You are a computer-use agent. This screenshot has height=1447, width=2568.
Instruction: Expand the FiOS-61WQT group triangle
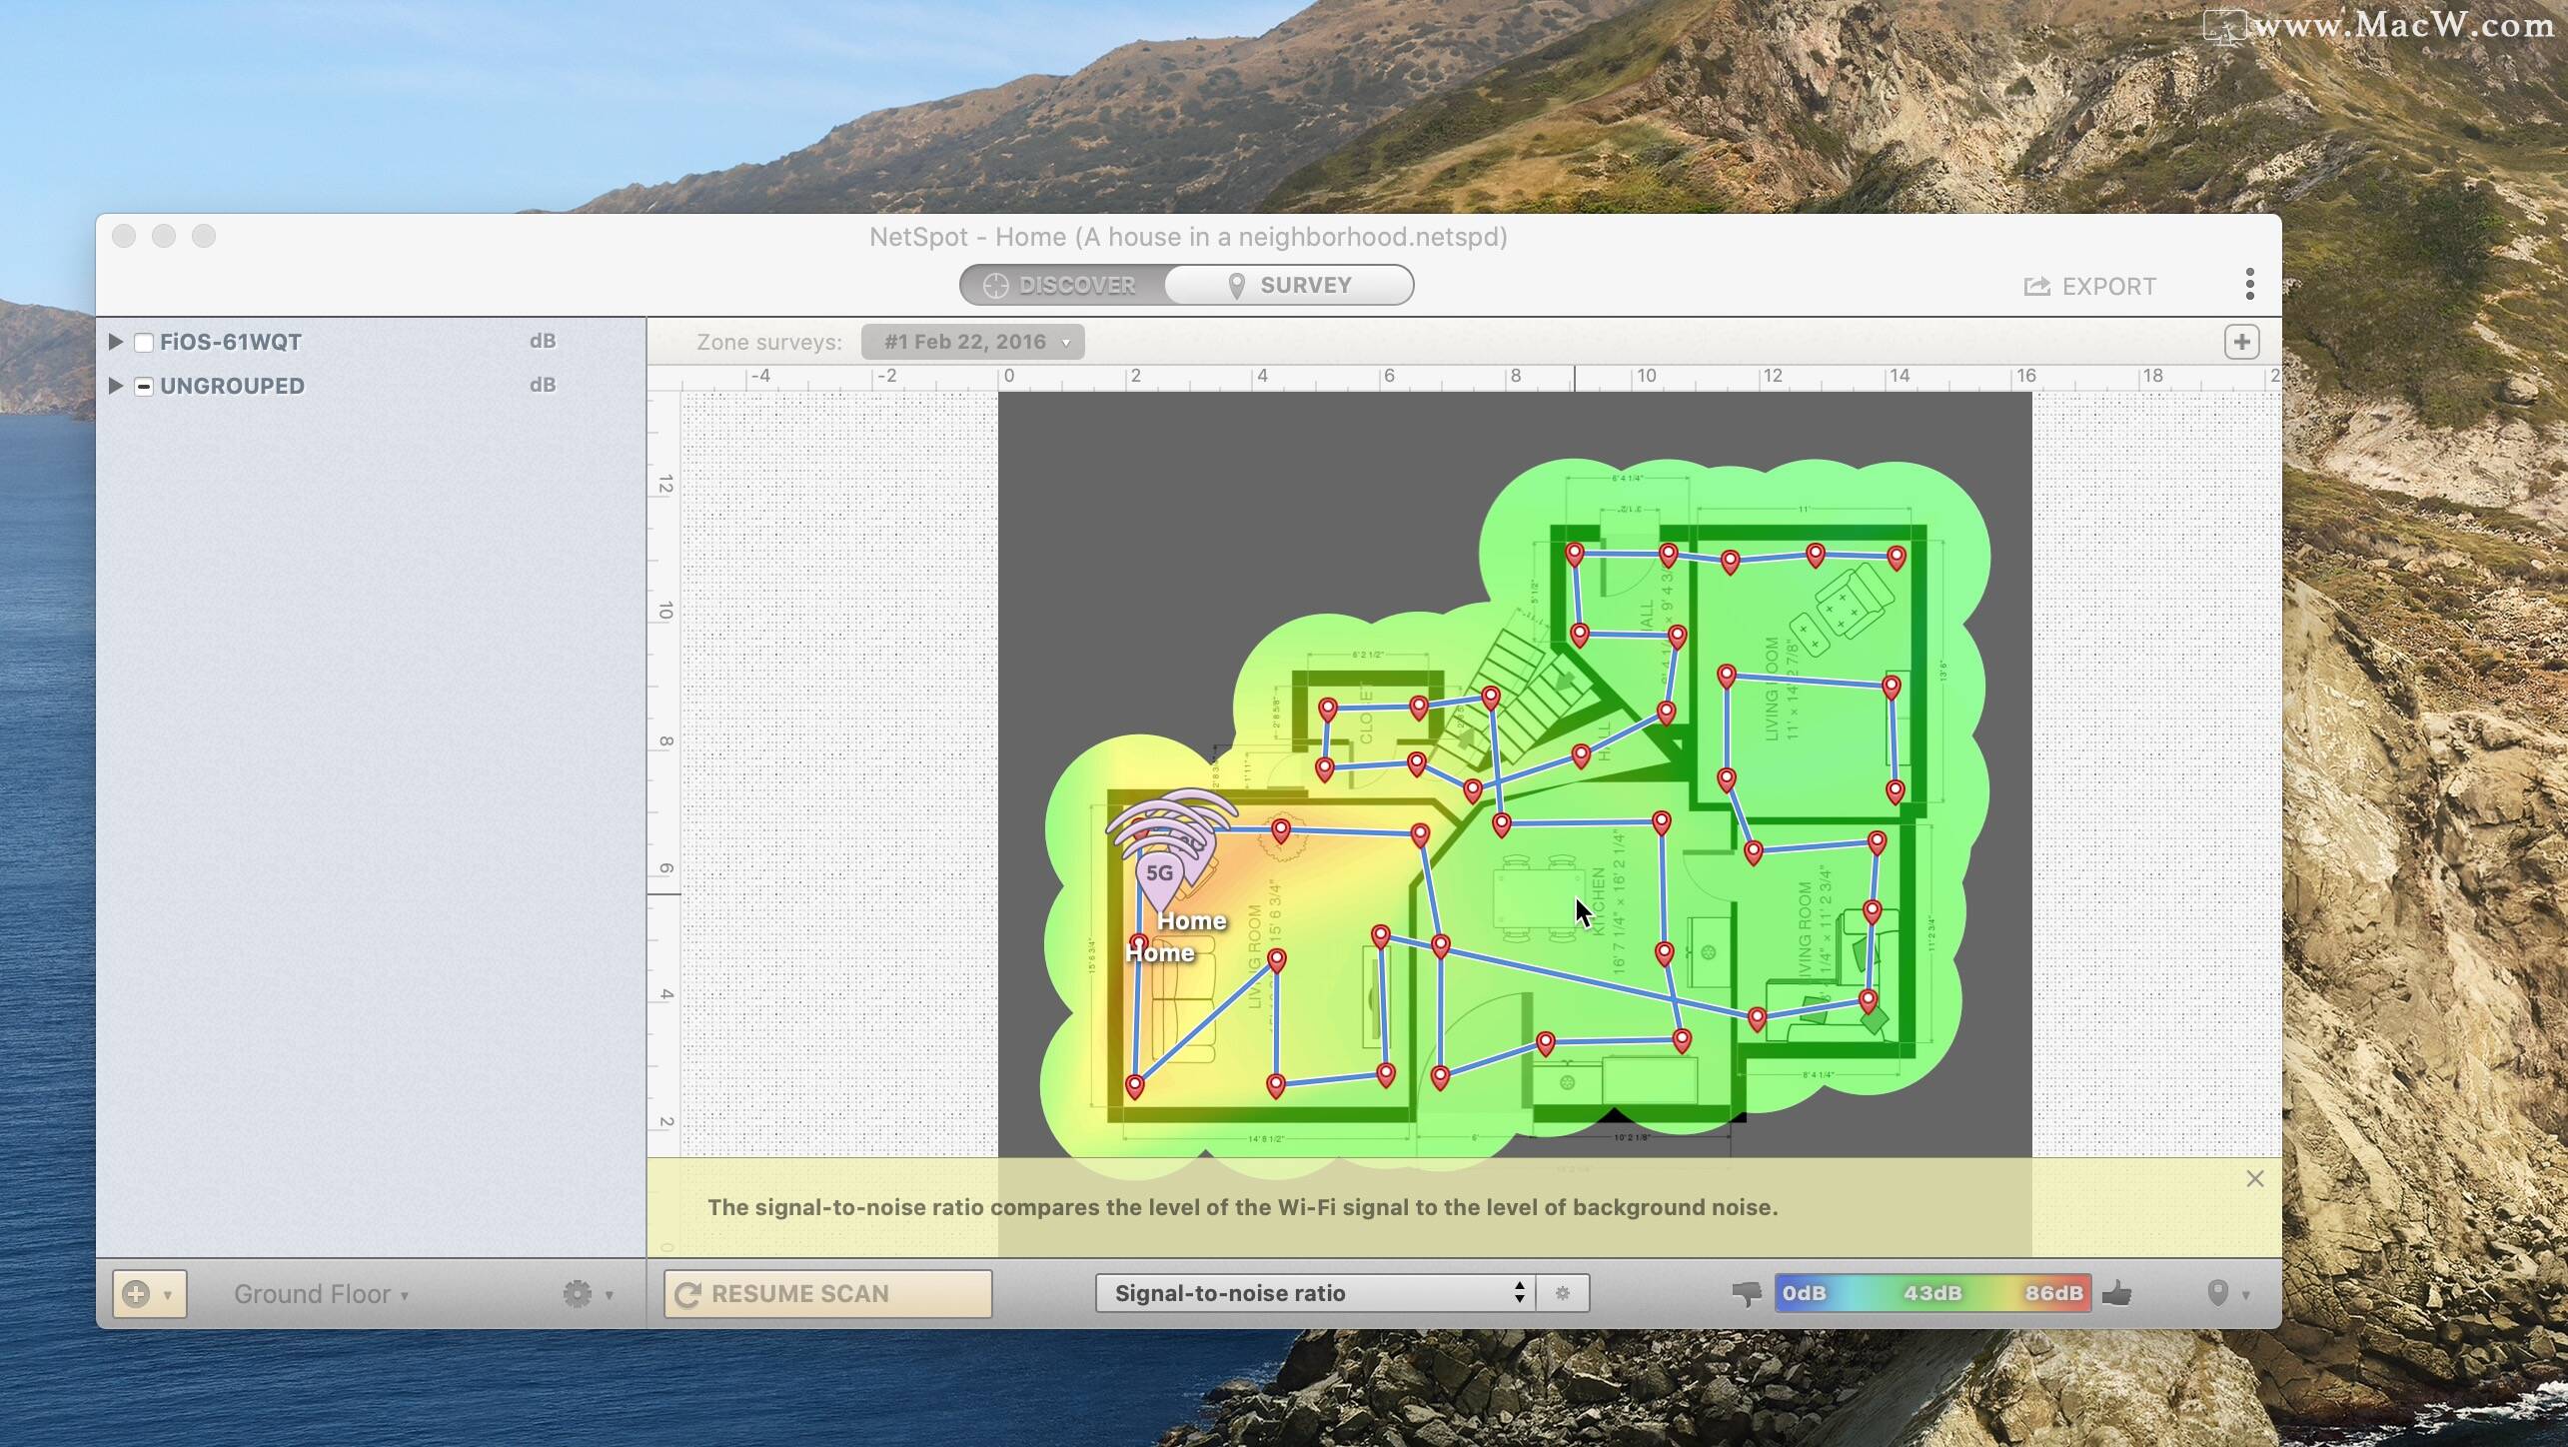point(116,342)
